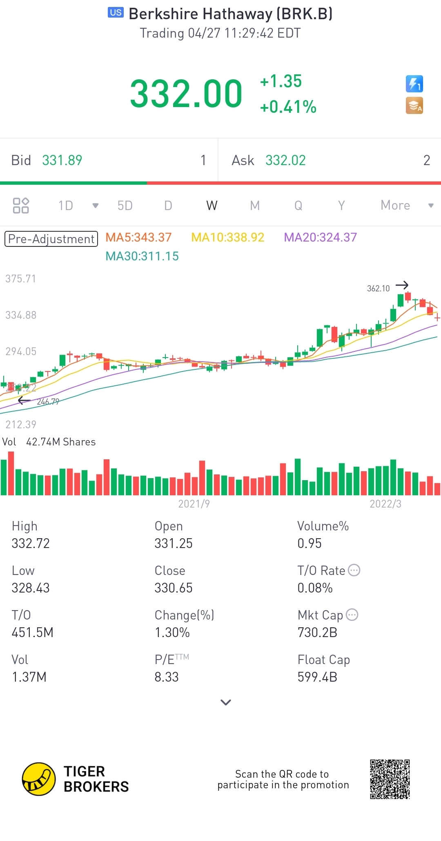The width and height of the screenshot is (441, 841).
Task: Tap the Mkt Cap info icon
Action: pyautogui.click(x=352, y=615)
